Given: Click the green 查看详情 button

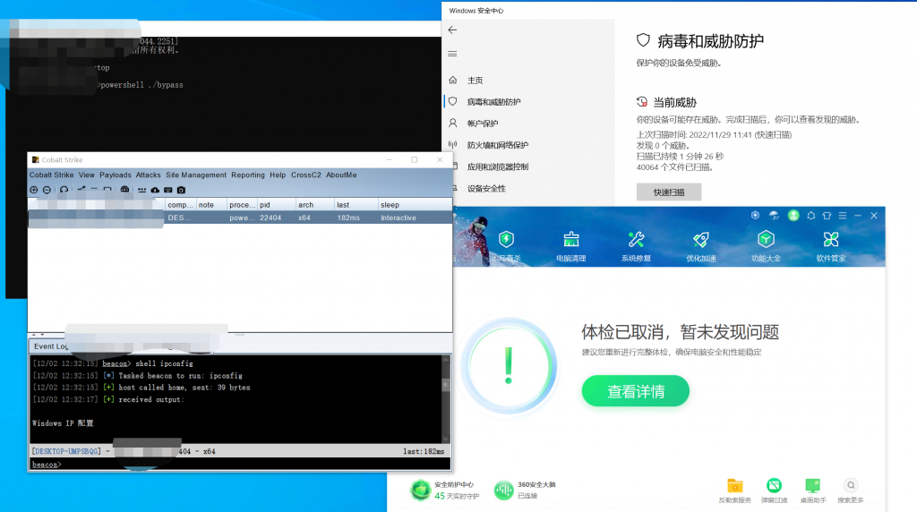Looking at the screenshot, I should [635, 391].
